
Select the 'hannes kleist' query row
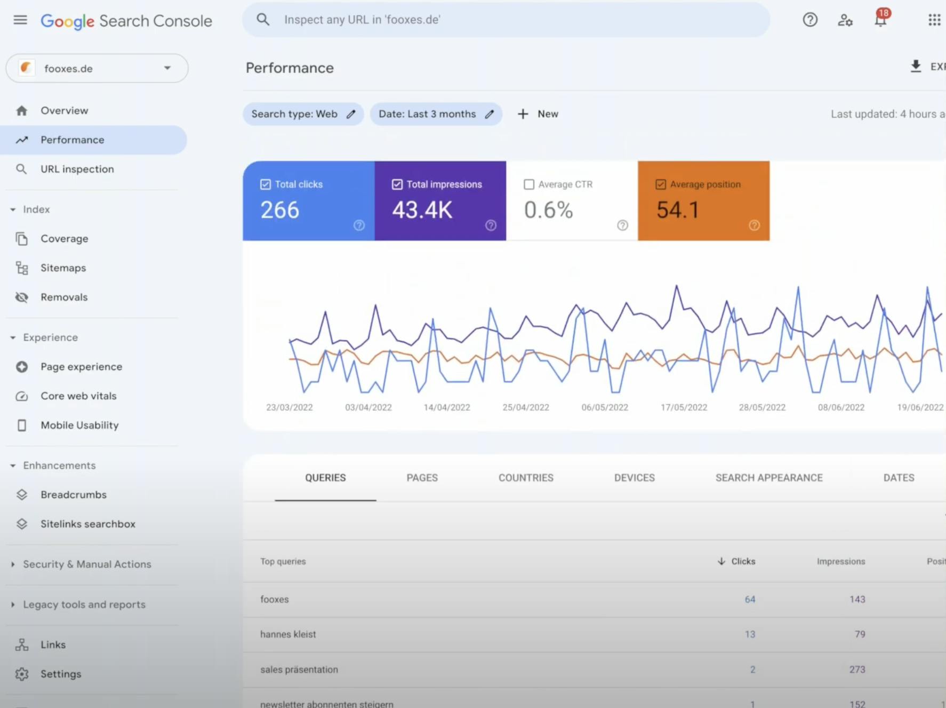click(594, 635)
